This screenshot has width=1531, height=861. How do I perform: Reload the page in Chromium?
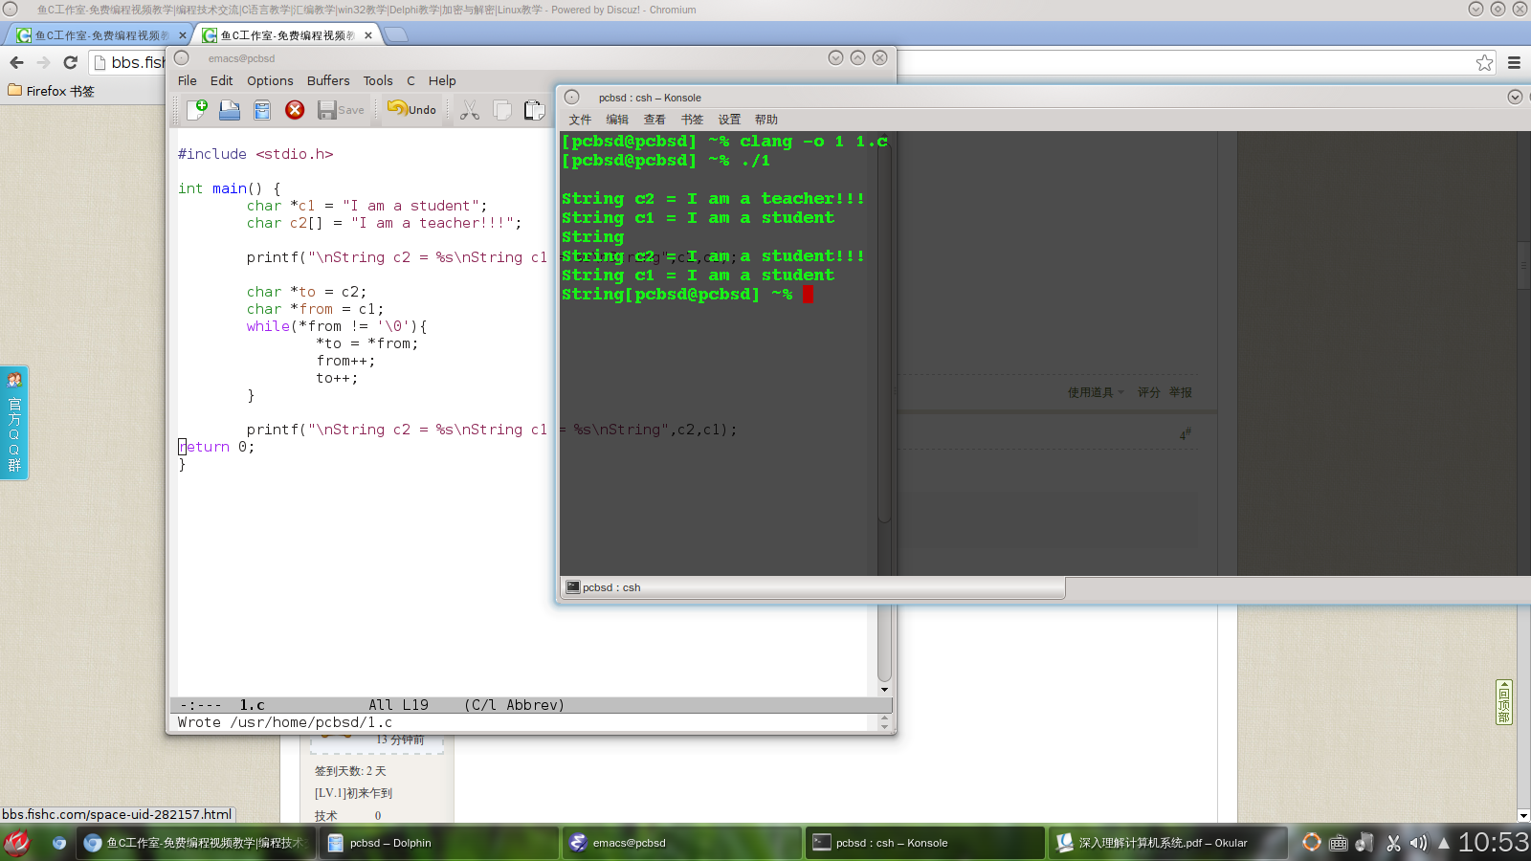(70, 62)
